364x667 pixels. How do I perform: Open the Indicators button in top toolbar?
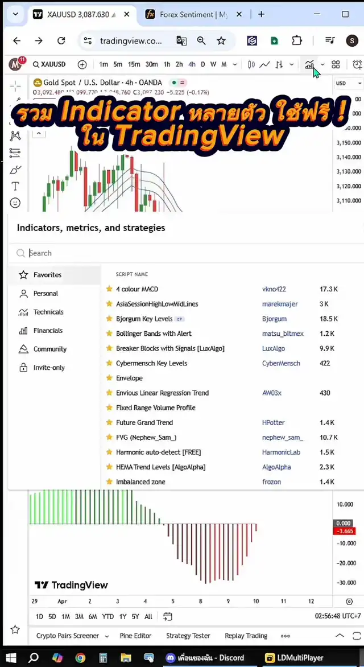click(309, 64)
